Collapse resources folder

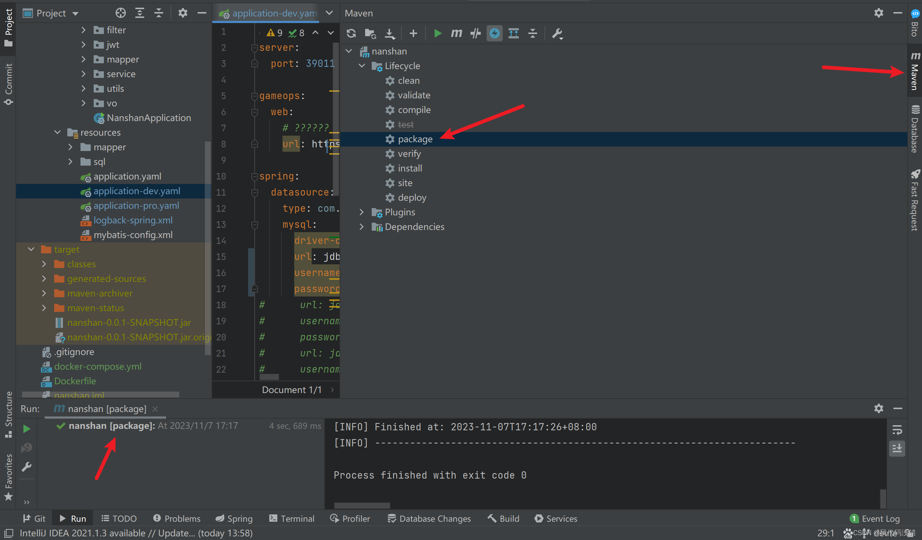click(x=57, y=132)
